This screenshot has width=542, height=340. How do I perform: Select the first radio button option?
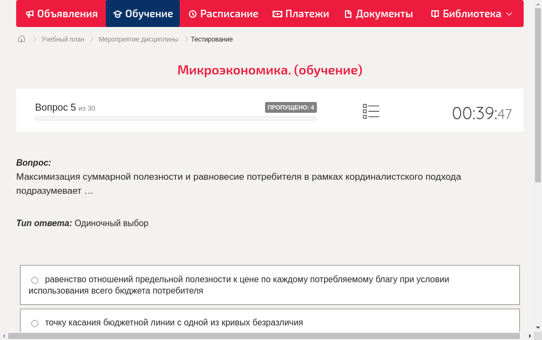click(x=35, y=280)
